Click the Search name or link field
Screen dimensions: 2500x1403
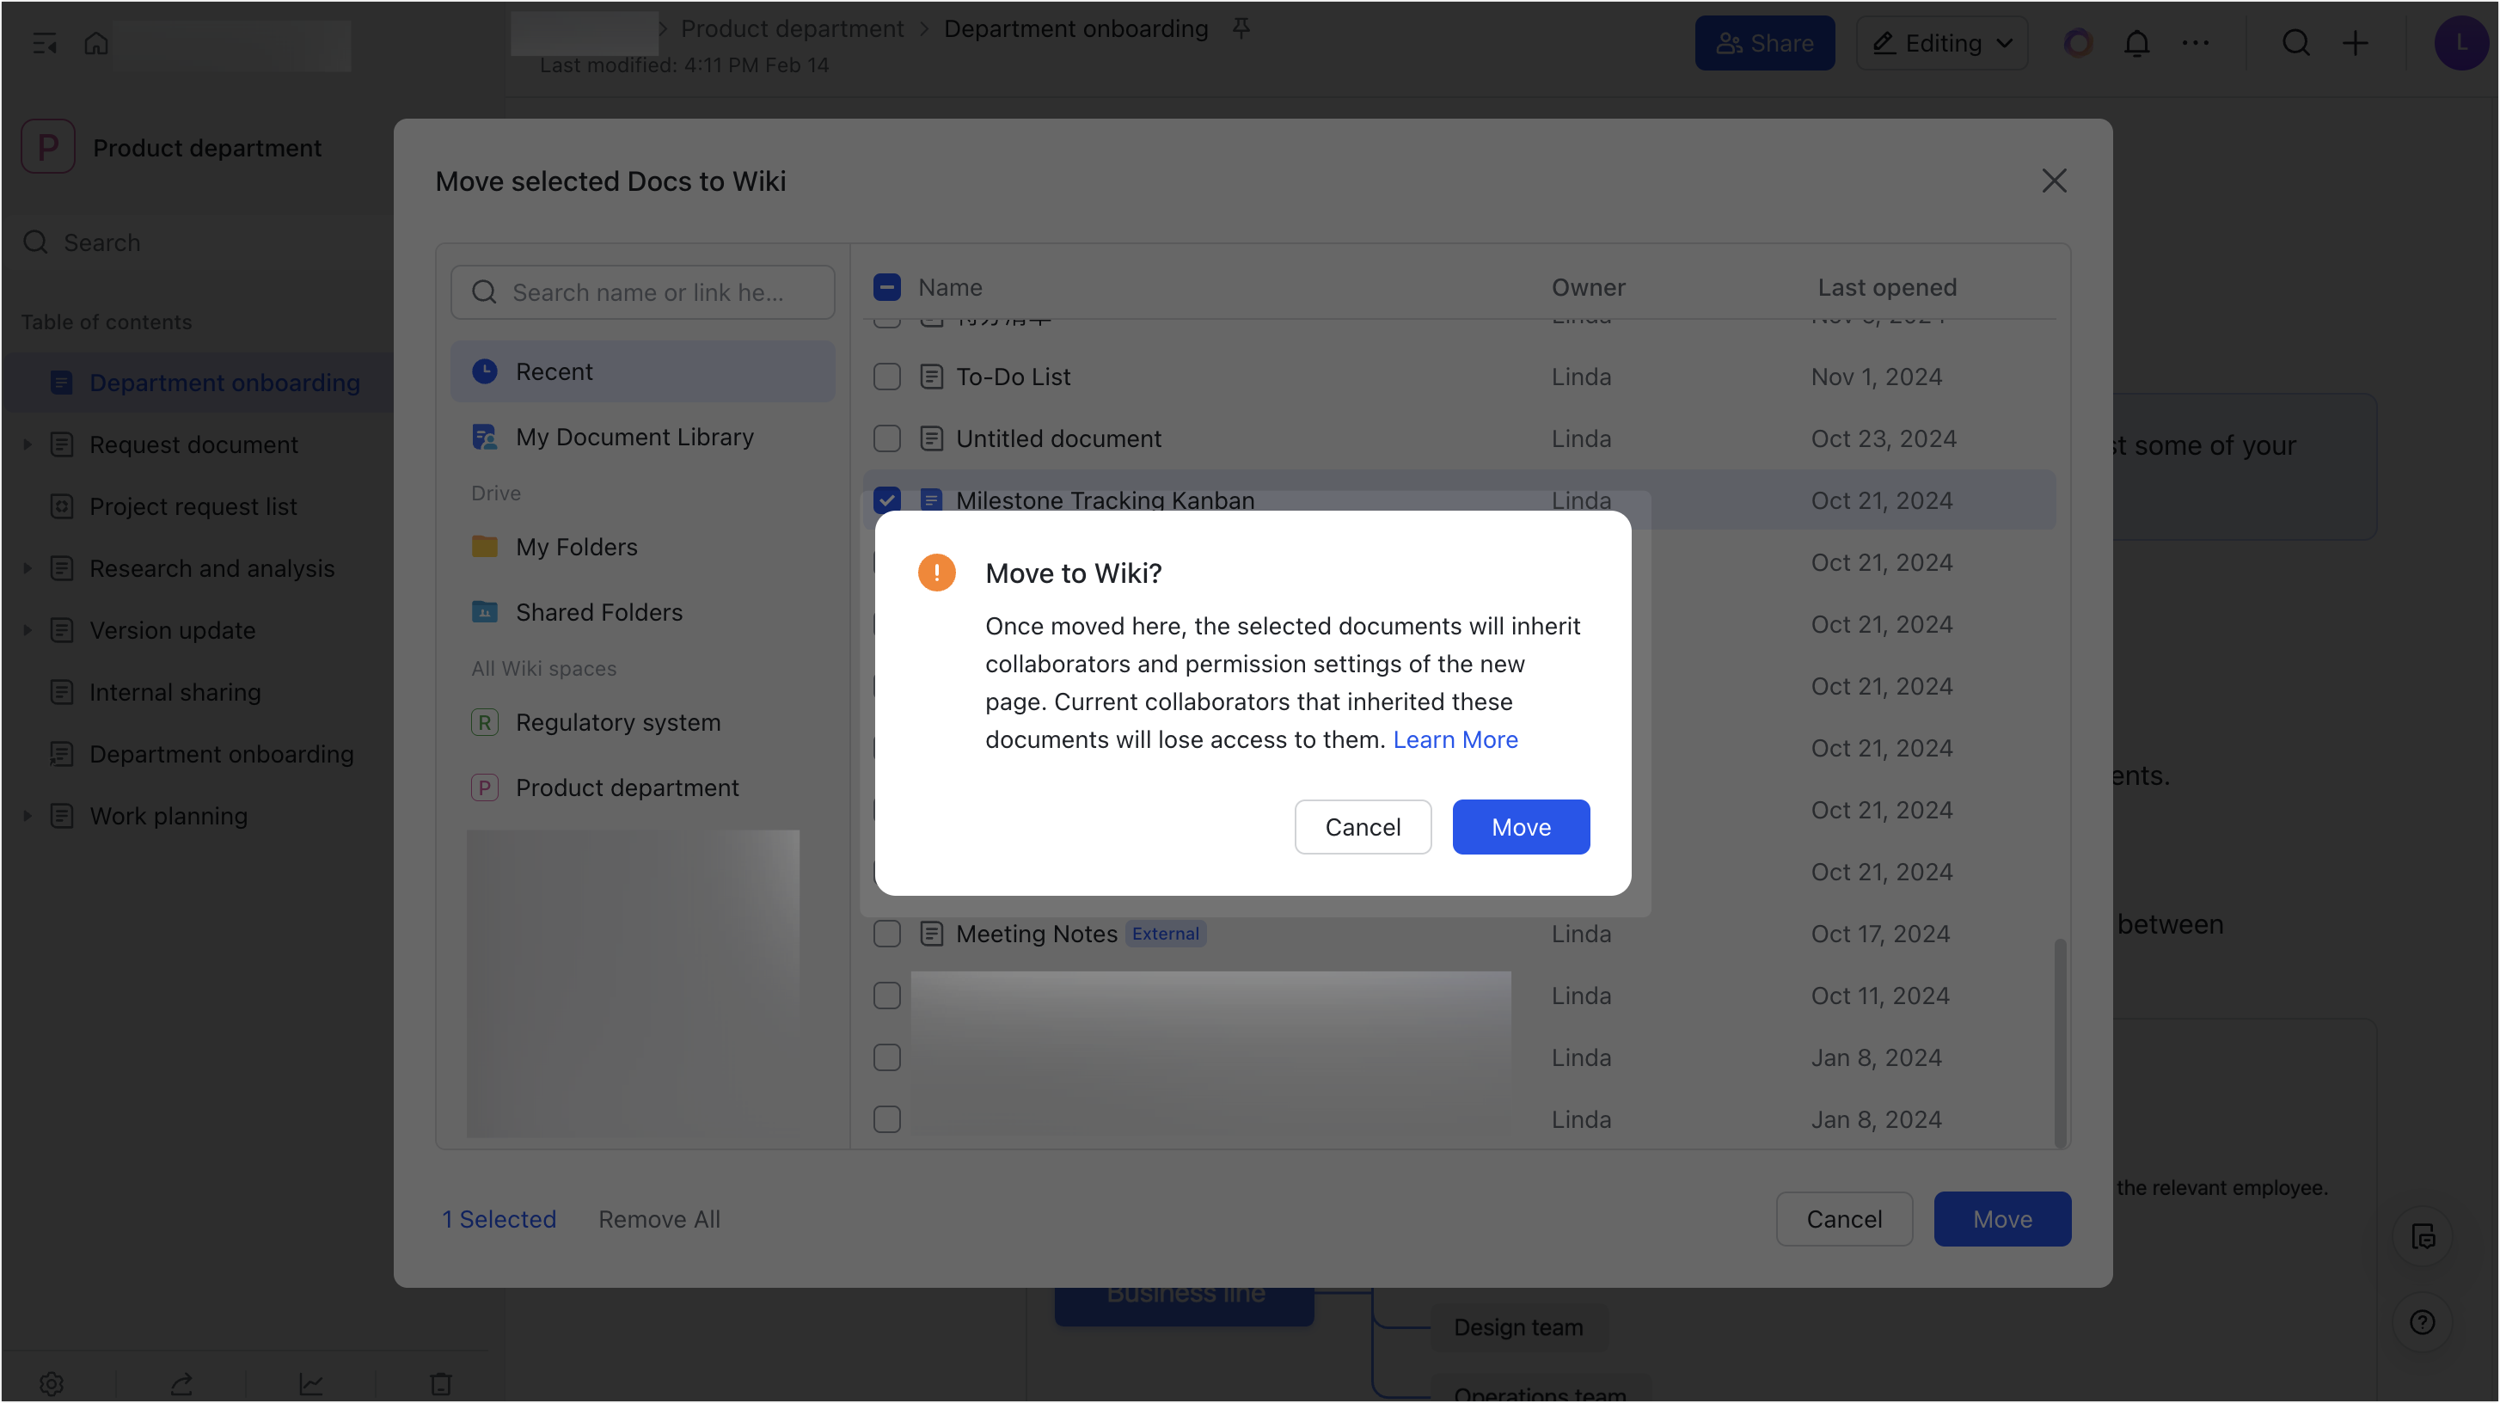coord(642,292)
